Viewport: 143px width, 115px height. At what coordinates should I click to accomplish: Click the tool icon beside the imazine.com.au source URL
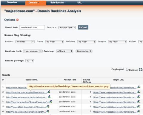49,92
